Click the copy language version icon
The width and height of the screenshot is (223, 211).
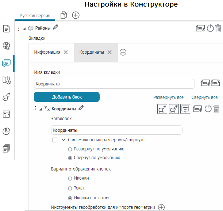64,15
